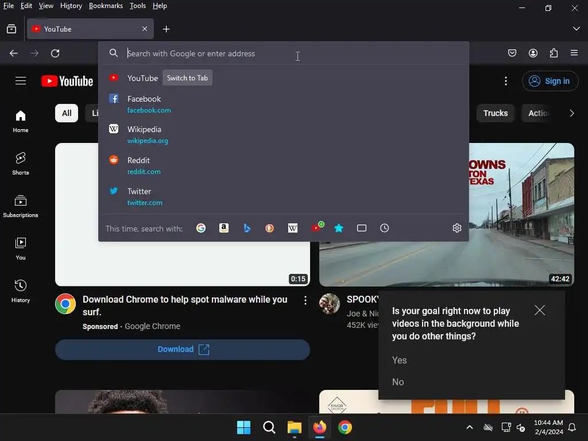Open You in the YouTube sidebar

point(21,249)
